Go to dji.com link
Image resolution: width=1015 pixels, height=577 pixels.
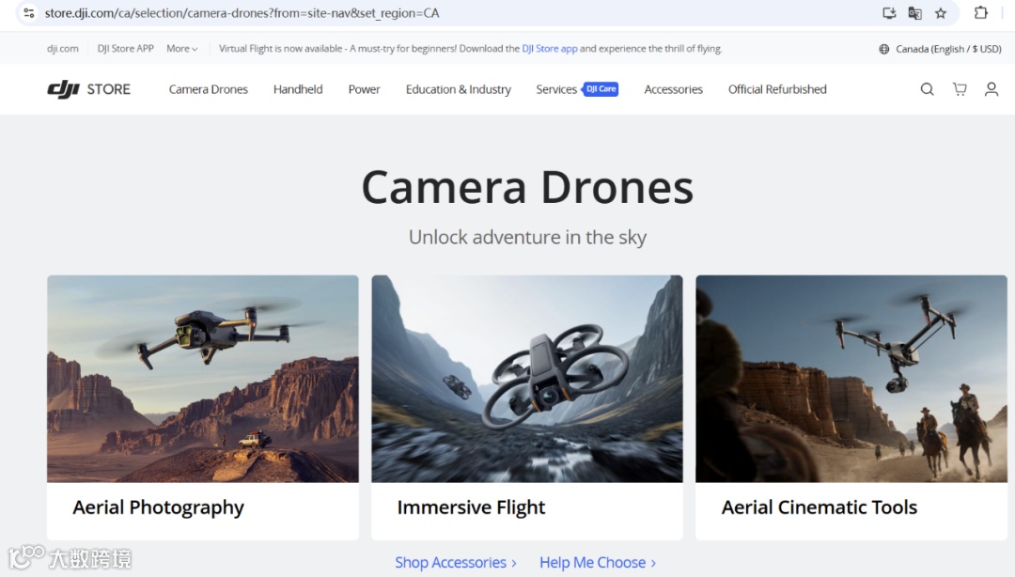tap(63, 49)
